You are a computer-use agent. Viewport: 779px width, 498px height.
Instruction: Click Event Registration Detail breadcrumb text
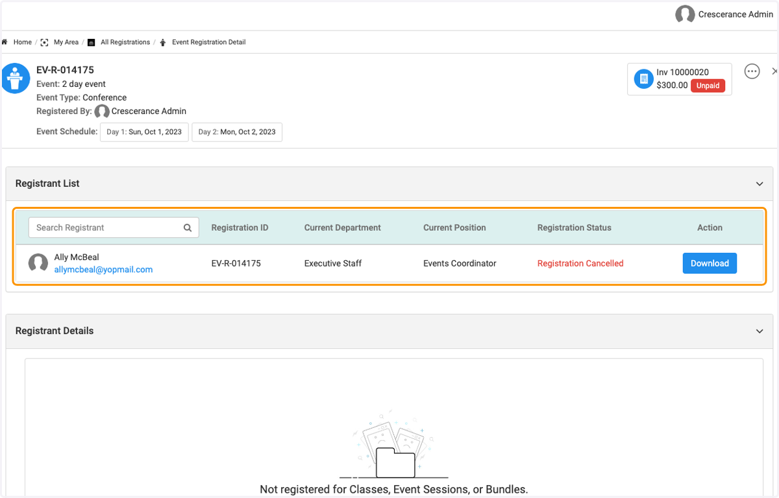[208, 42]
